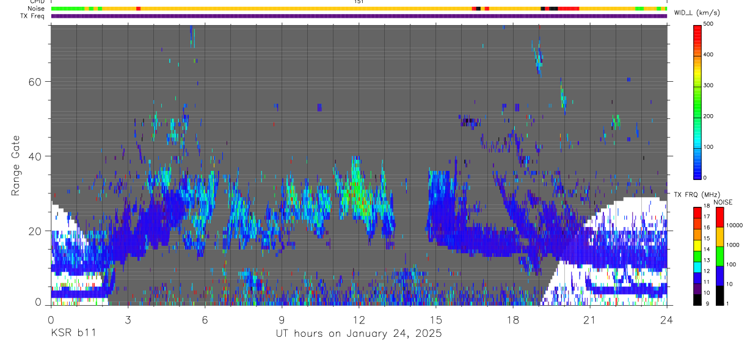Click the '1000' tick on NOISE legend
This screenshot has width=750, height=346.
[733, 245]
